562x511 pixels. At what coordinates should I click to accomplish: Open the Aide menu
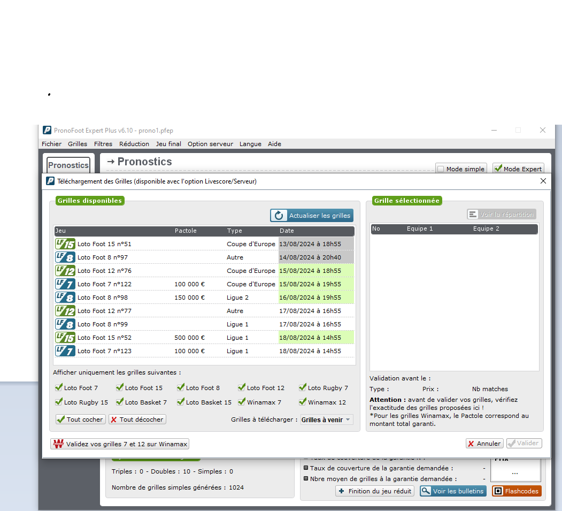pyautogui.click(x=274, y=144)
